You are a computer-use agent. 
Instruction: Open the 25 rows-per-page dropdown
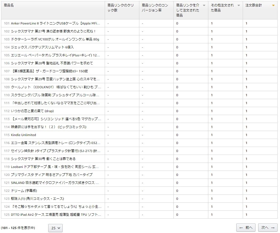[55, 228]
